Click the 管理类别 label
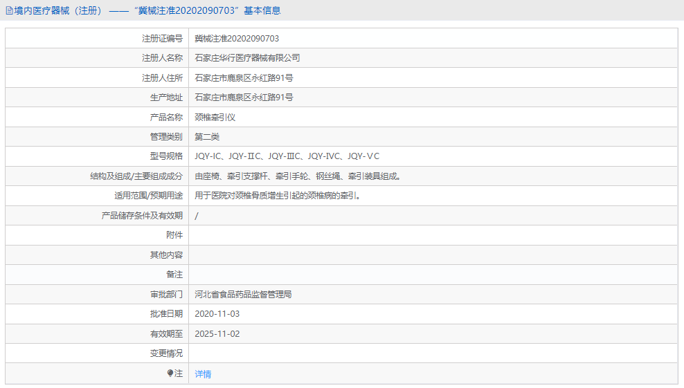This screenshot has height=388, width=684. click(x=166, y=136)
